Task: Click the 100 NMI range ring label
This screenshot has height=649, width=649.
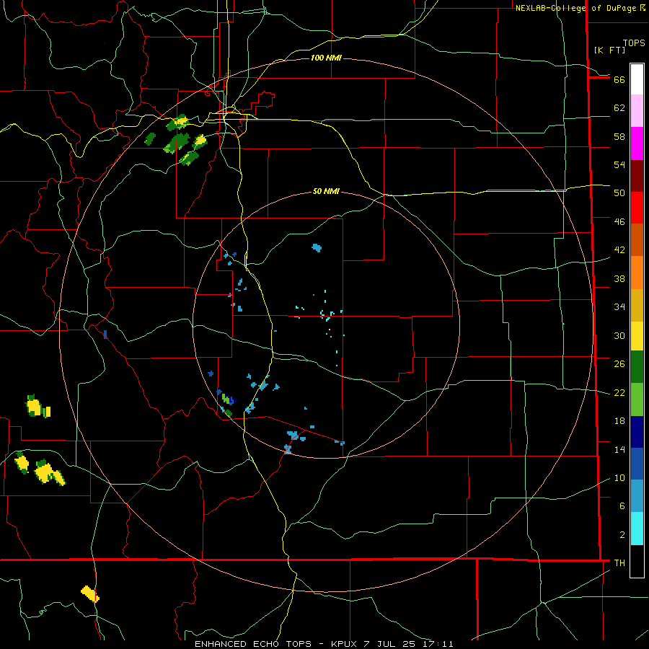Action: tap(326, 58)
